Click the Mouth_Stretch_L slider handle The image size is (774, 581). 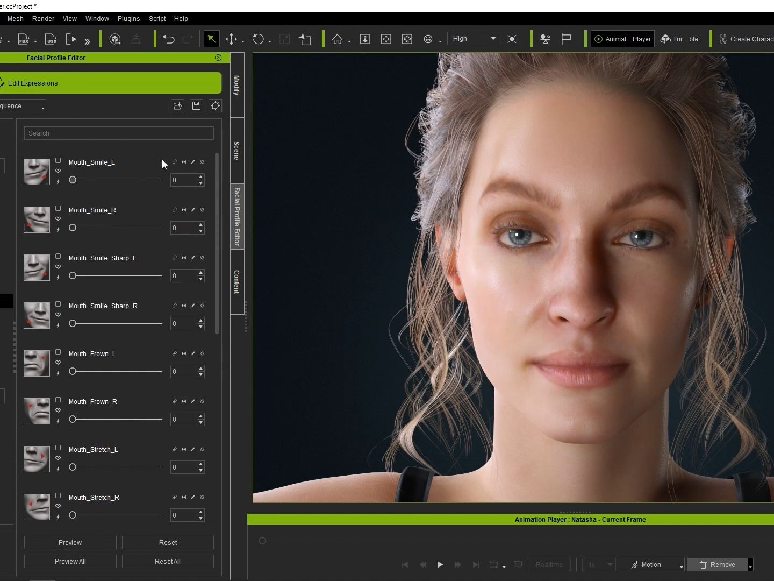click(x=73, y=467)
